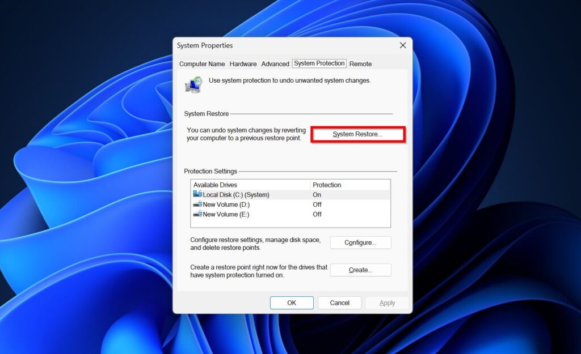This screenshot has width=581, height=354.
Task: Click the New Volume (D:) disk icon
Action: [197, 204]
